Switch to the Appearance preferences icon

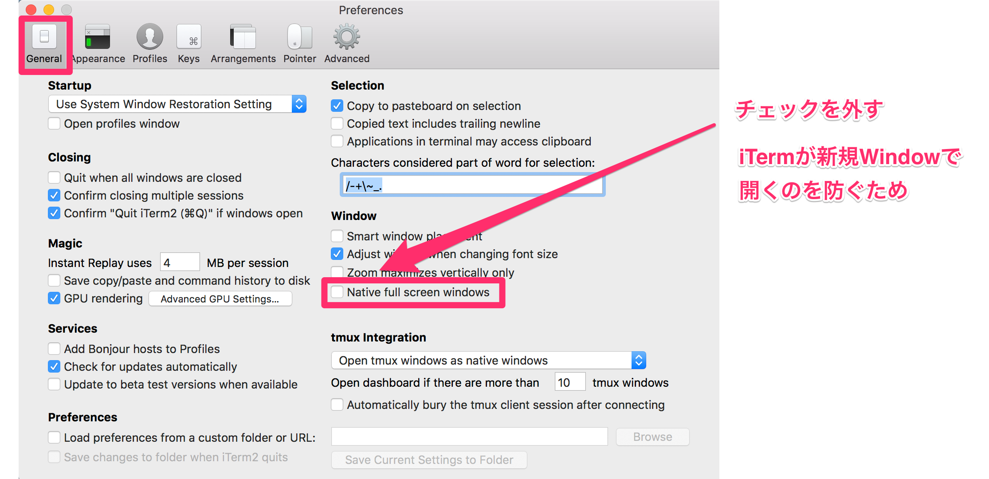pos(98,36)
